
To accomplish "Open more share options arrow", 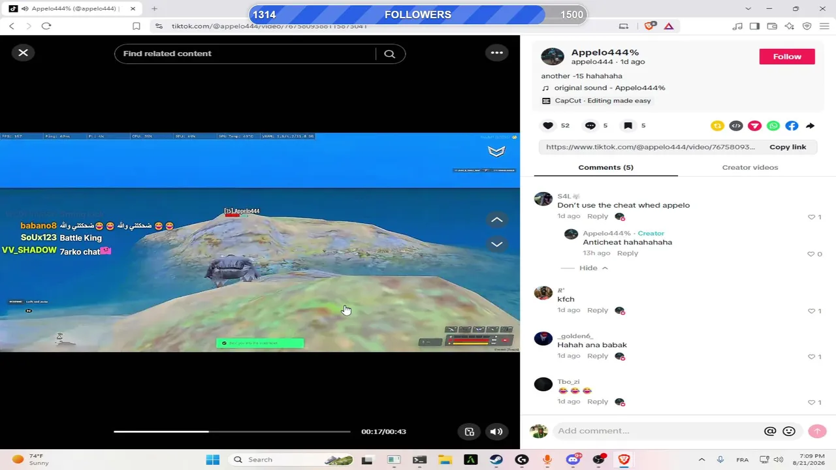I will (x=810, y=126).
